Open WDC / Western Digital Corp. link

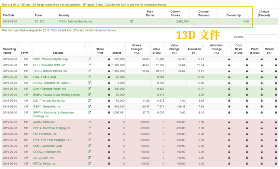click(51, 59)
